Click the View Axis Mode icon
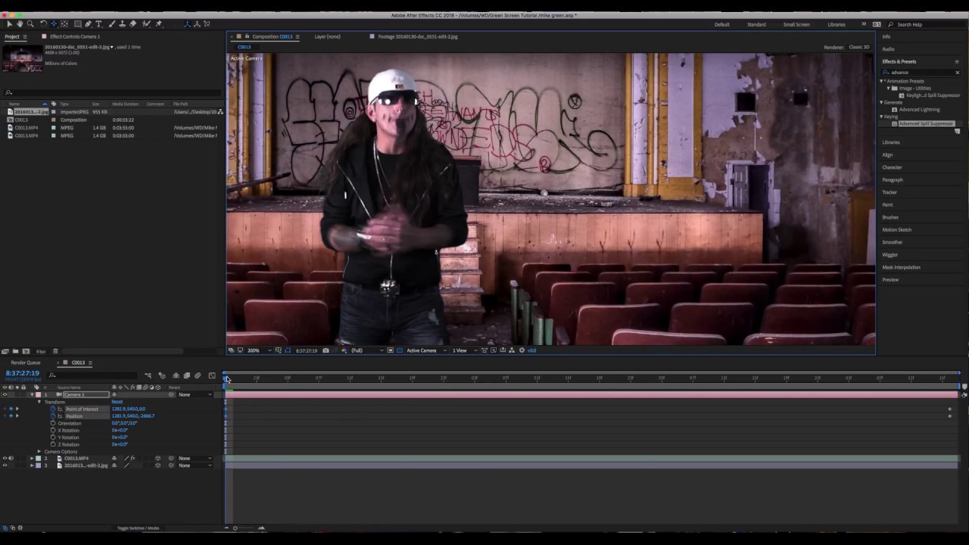The width and height of the screenshot is (969, 545). pos(207,24)
